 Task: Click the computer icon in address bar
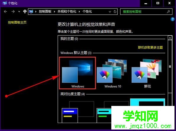click(31, 12)
